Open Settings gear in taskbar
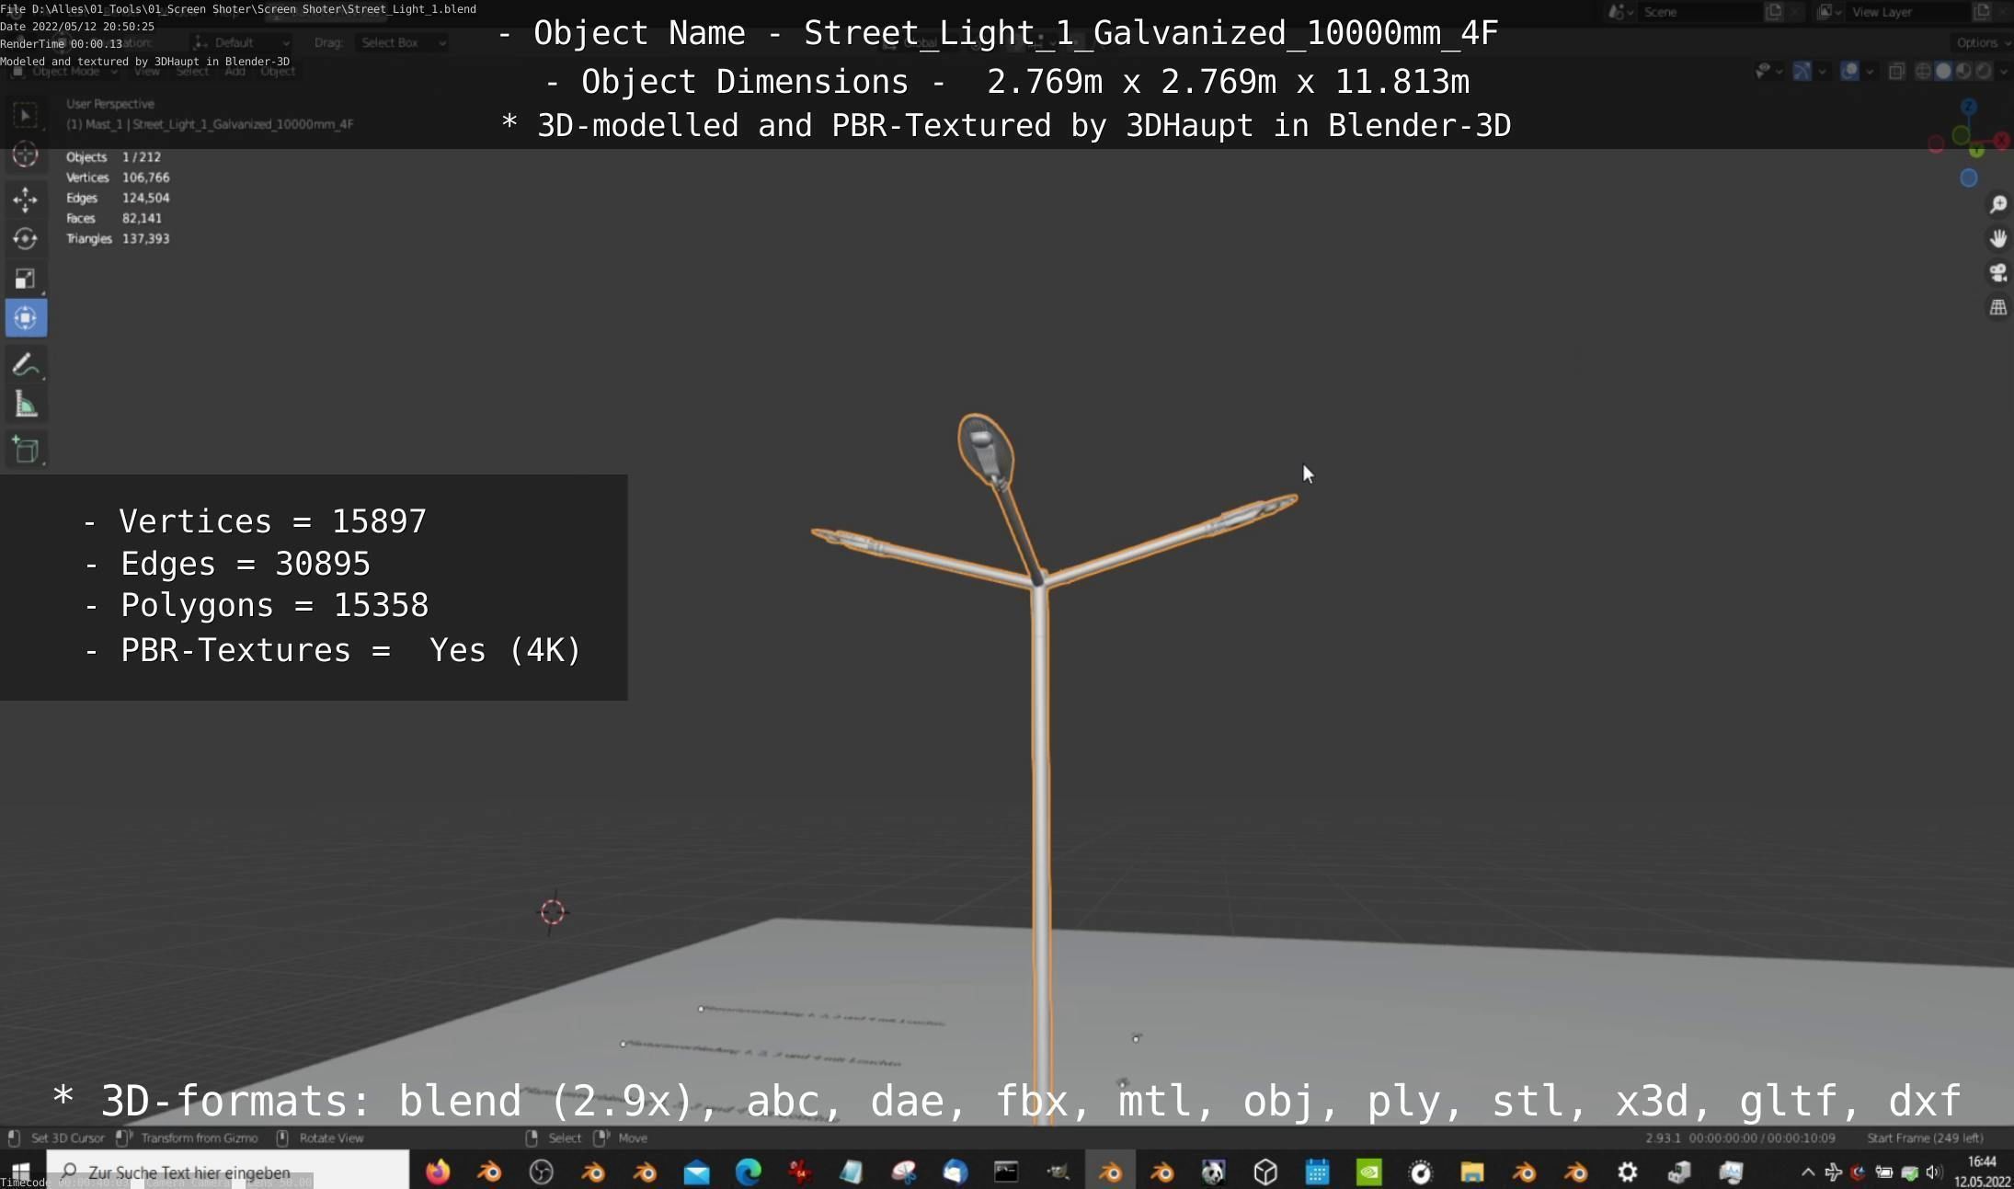 (1628, 1172)
